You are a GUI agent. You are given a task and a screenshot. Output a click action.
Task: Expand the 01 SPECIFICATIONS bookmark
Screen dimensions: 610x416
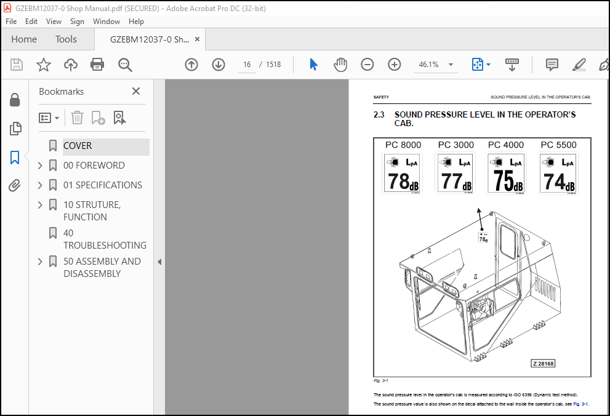click(x=39, y=185)
